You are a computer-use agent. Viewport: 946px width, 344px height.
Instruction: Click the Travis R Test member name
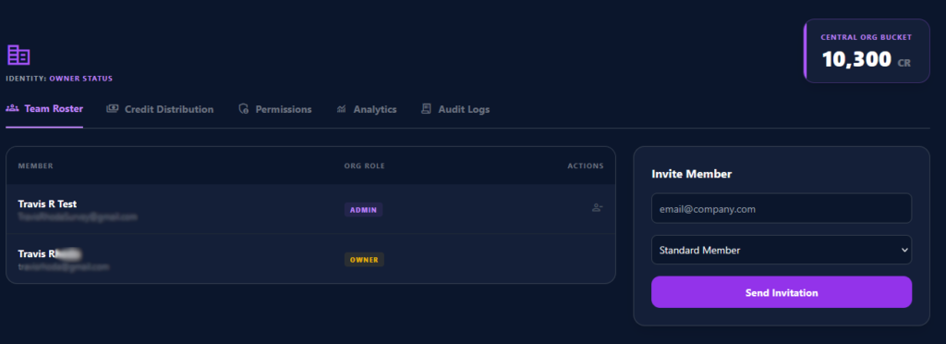tap(47, 204)
